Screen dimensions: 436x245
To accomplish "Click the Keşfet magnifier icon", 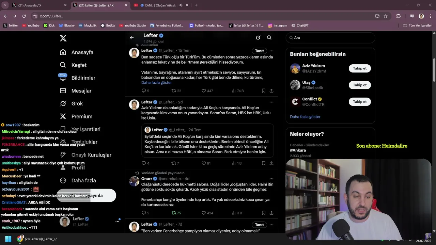I will click(63, 65).
